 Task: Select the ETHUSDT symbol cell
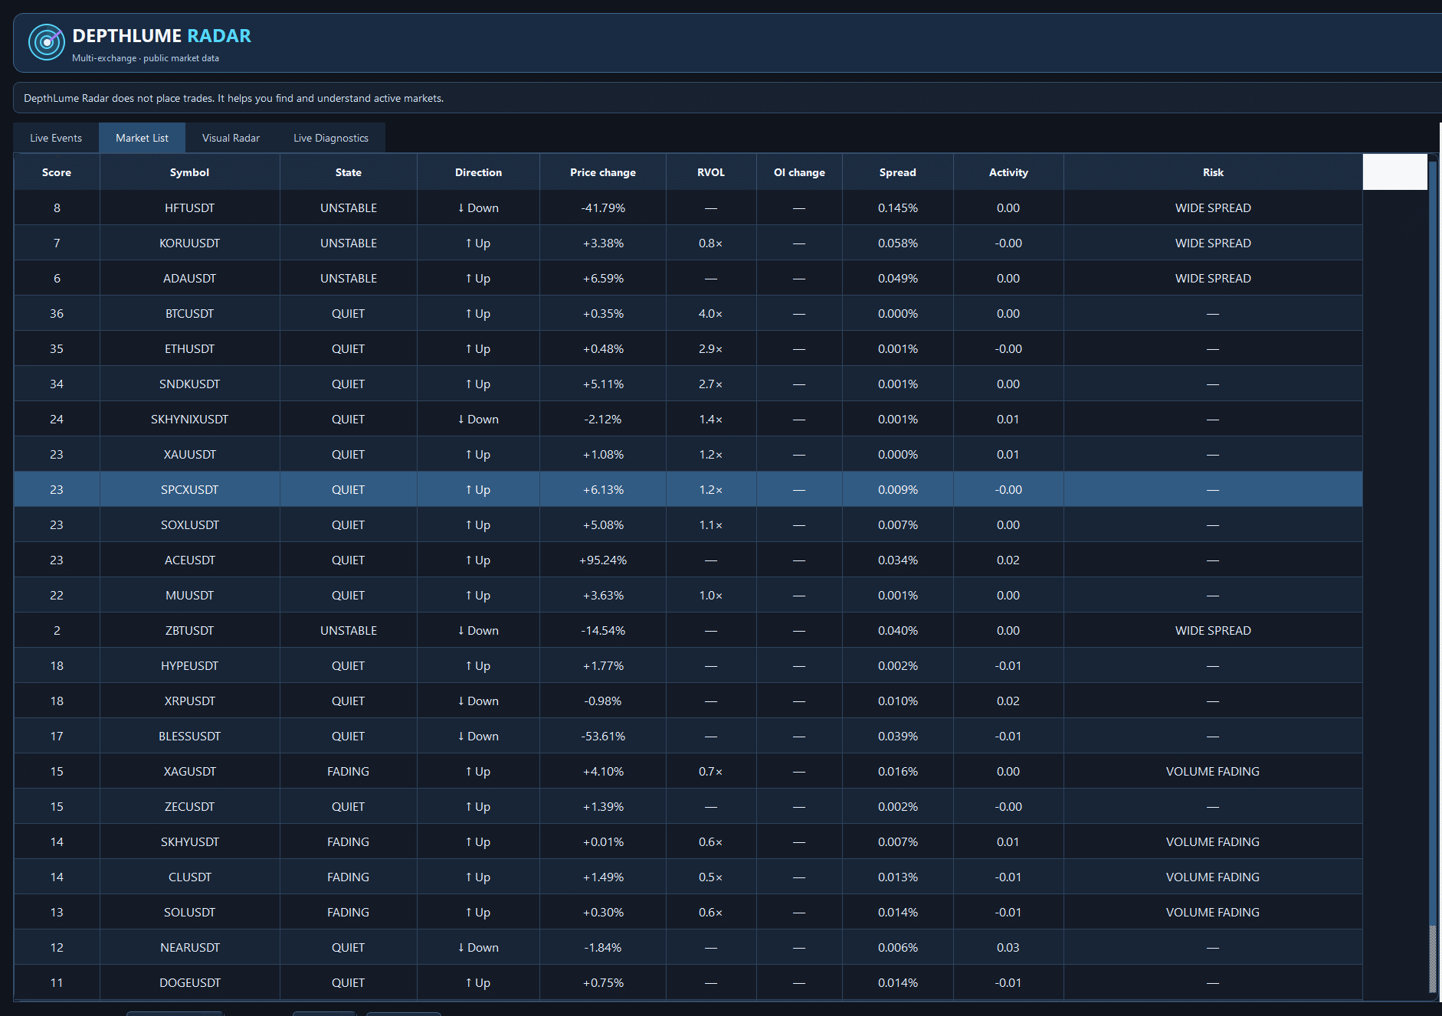coord(189,348)
